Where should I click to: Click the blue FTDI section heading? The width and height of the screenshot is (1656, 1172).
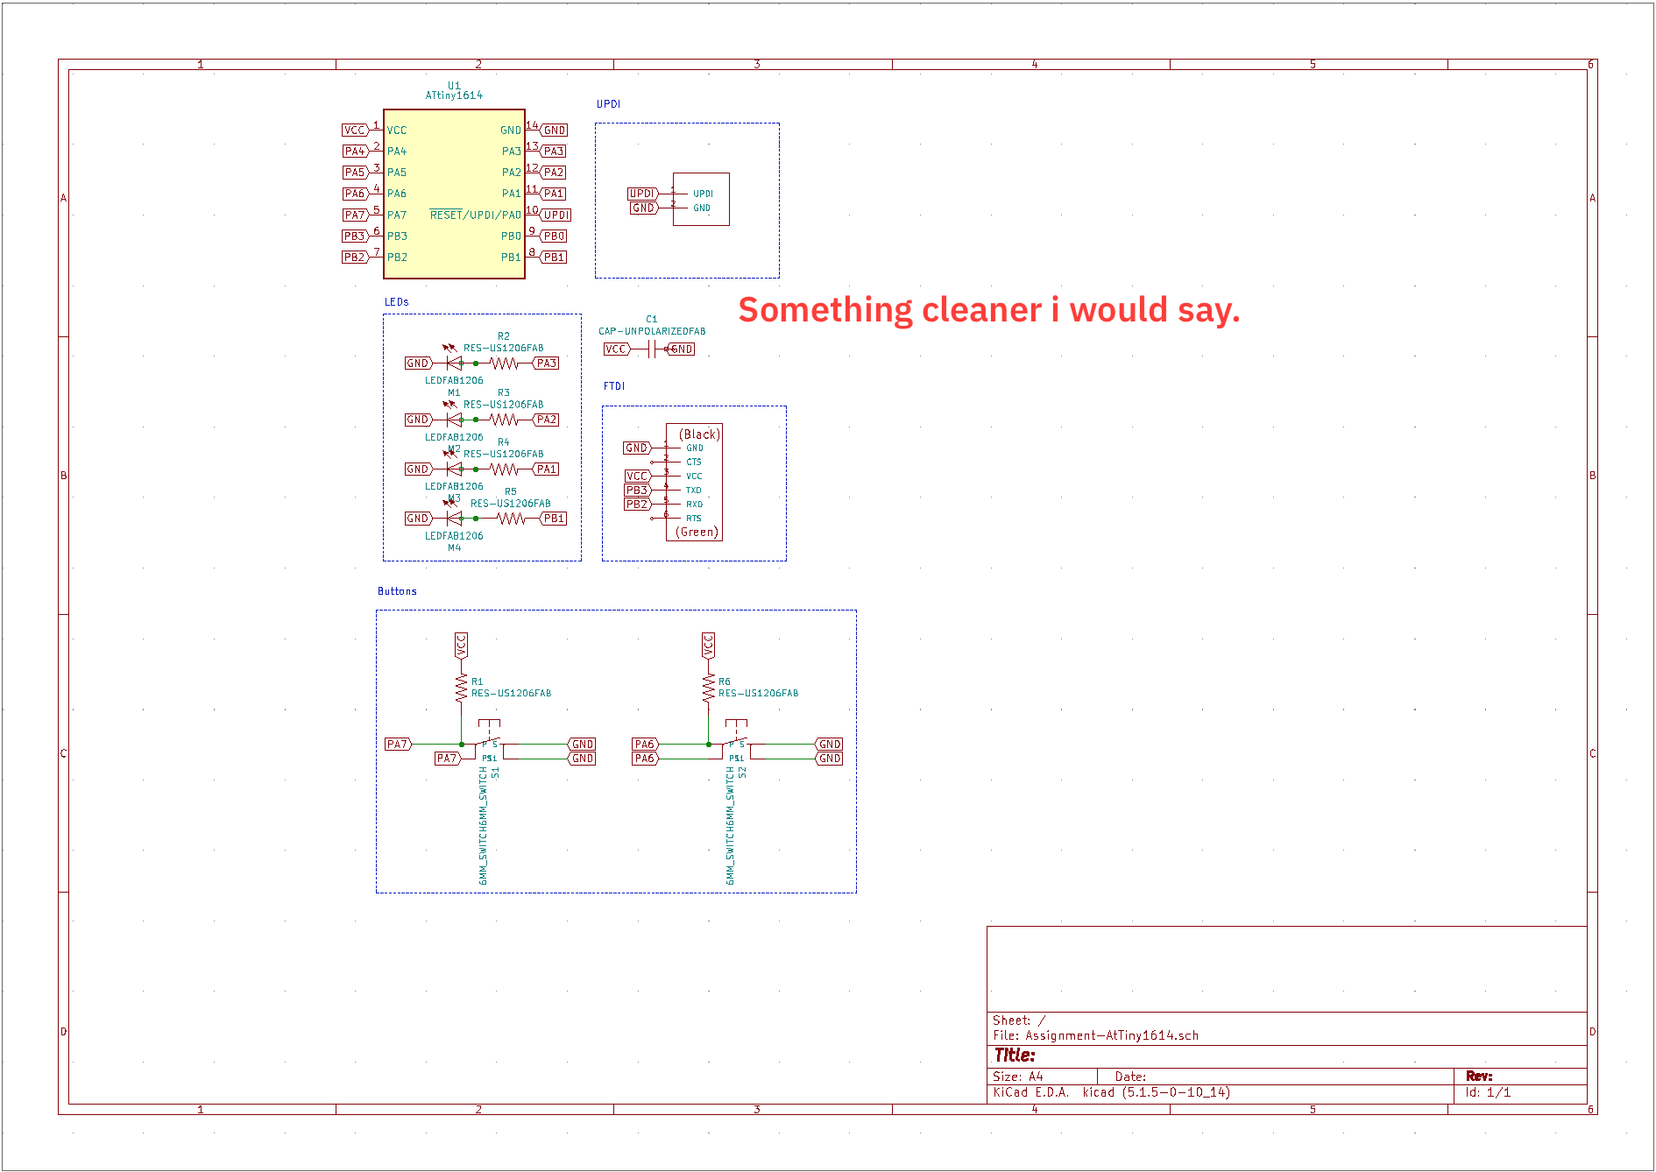[x=614, y=386]
